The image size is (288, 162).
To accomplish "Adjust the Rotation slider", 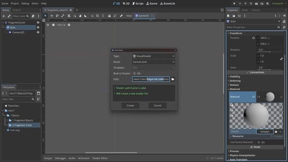I will pos(269,52).
